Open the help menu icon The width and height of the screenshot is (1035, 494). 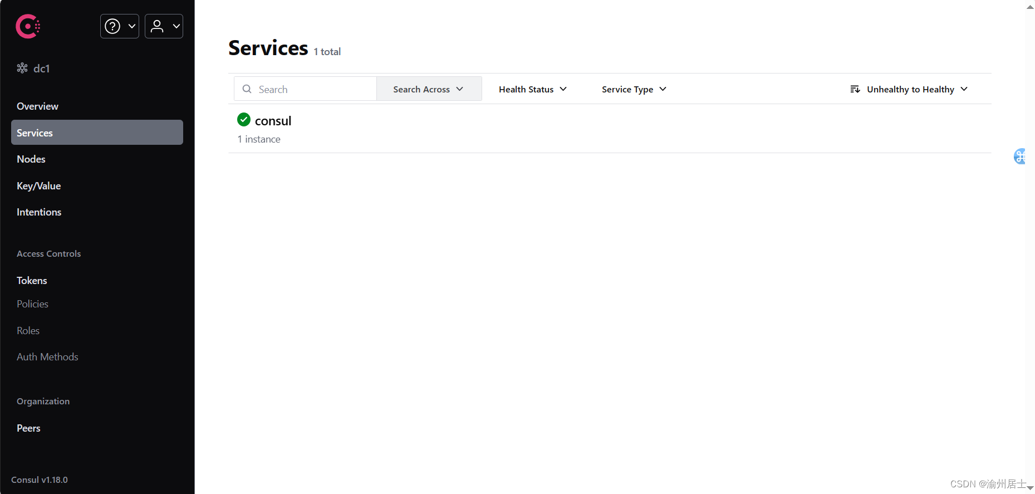coord(112,26)
